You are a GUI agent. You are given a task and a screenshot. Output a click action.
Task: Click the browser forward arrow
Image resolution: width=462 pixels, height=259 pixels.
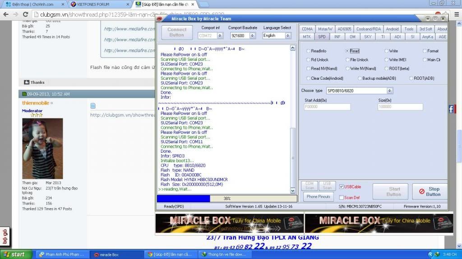[16, 14]
